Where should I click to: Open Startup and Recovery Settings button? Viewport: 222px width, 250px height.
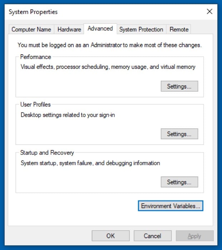click(179, 182)
